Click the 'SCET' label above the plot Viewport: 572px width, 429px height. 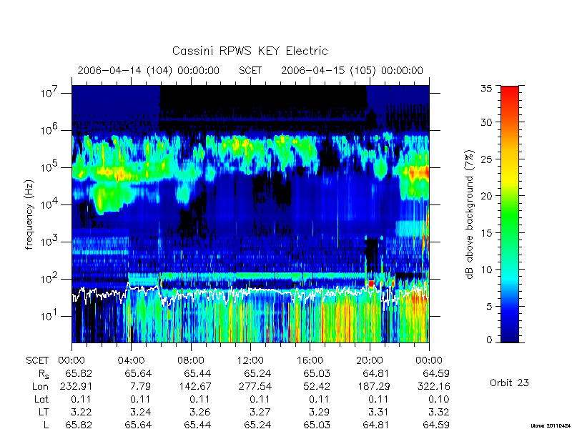point(250,70)
